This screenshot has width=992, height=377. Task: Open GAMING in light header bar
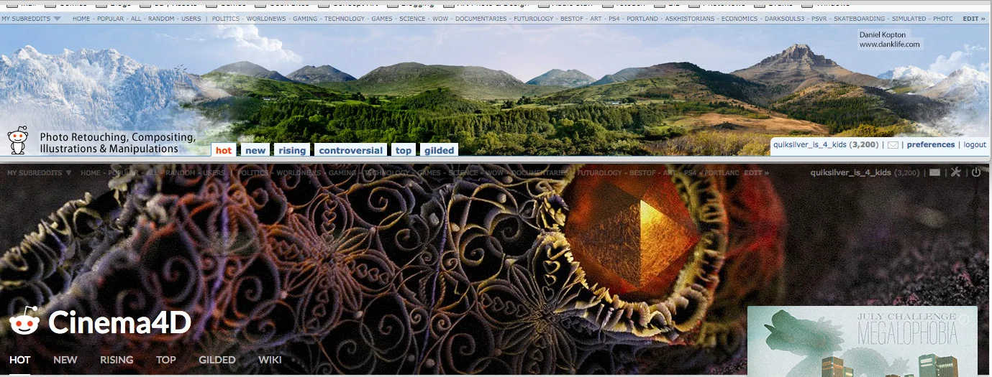point(305,19)
